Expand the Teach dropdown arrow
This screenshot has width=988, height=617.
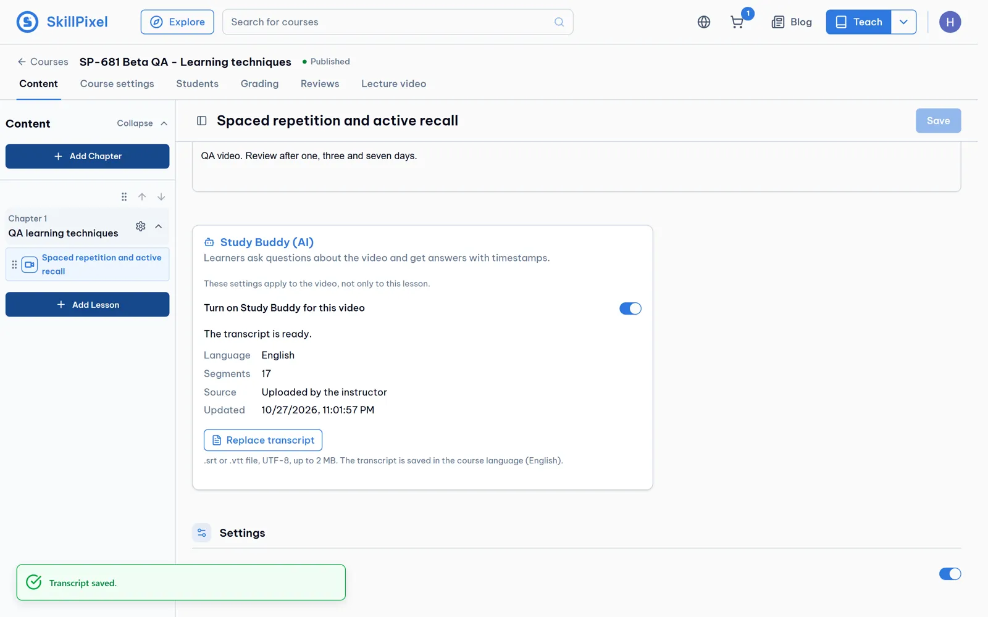903,22
